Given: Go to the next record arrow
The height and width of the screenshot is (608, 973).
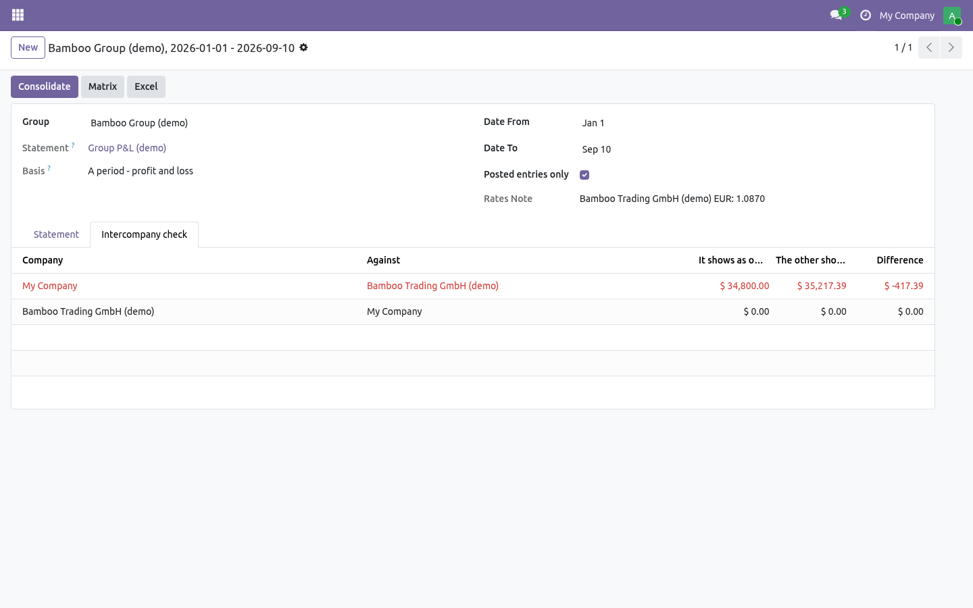Looking at the screenshot, I should (x=951, y=47).
